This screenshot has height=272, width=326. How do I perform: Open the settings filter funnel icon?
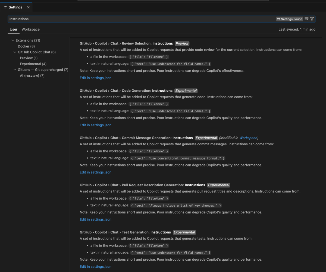coord(312,19)
